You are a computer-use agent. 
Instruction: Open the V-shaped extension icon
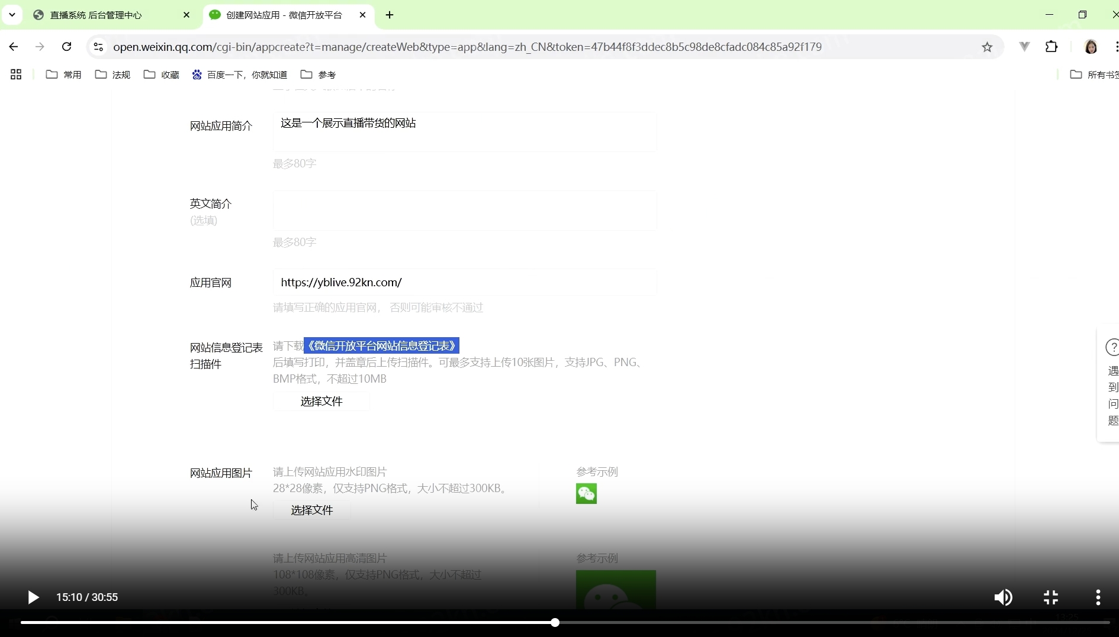pos(1024,46)
